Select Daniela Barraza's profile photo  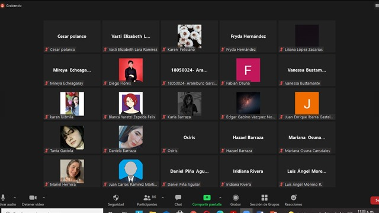(131, 137)
